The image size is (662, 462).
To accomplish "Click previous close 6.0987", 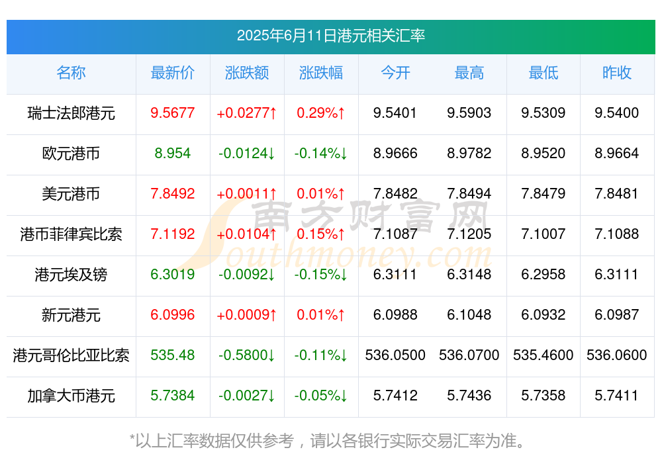I will click(617, 314).
